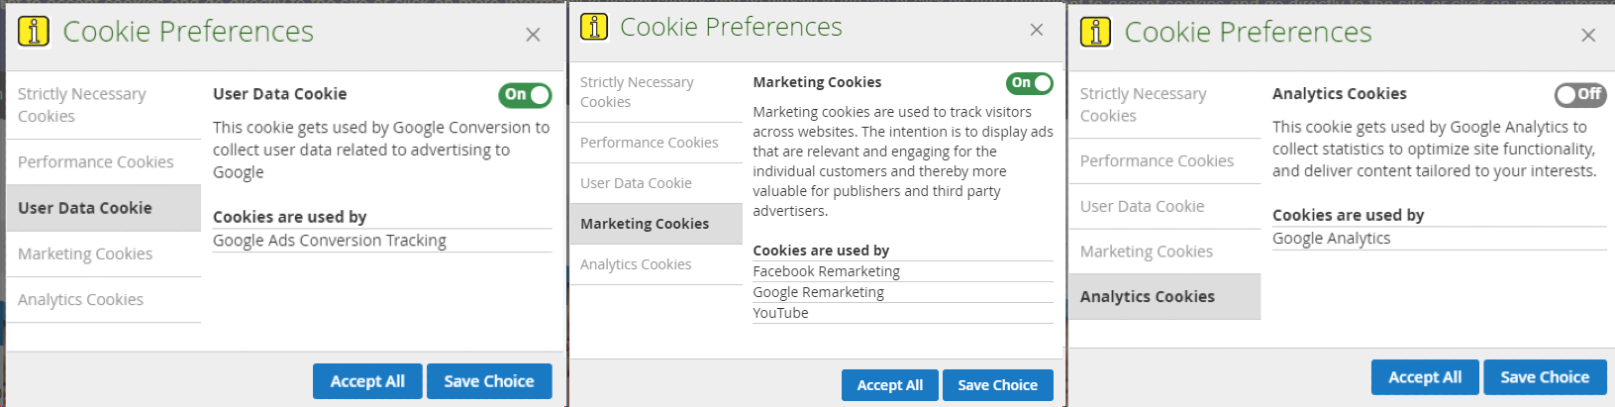Click the Google Ads Conversion Tracking entry

330,241
